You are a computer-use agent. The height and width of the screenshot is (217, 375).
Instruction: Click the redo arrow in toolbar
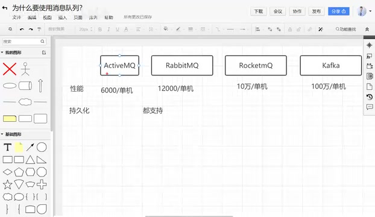[31, 29]
